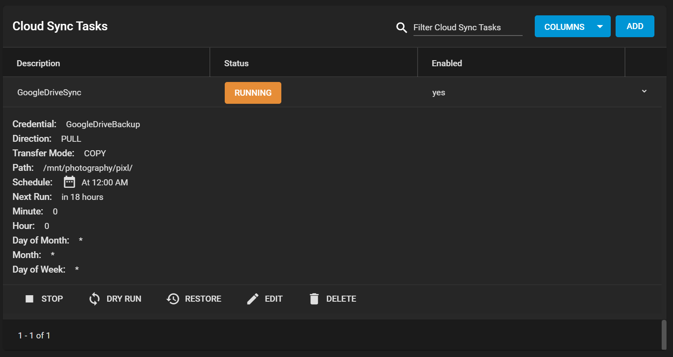
Task: Focus the Filter Cloud Sync Tasks field
Action: (467, 27)
